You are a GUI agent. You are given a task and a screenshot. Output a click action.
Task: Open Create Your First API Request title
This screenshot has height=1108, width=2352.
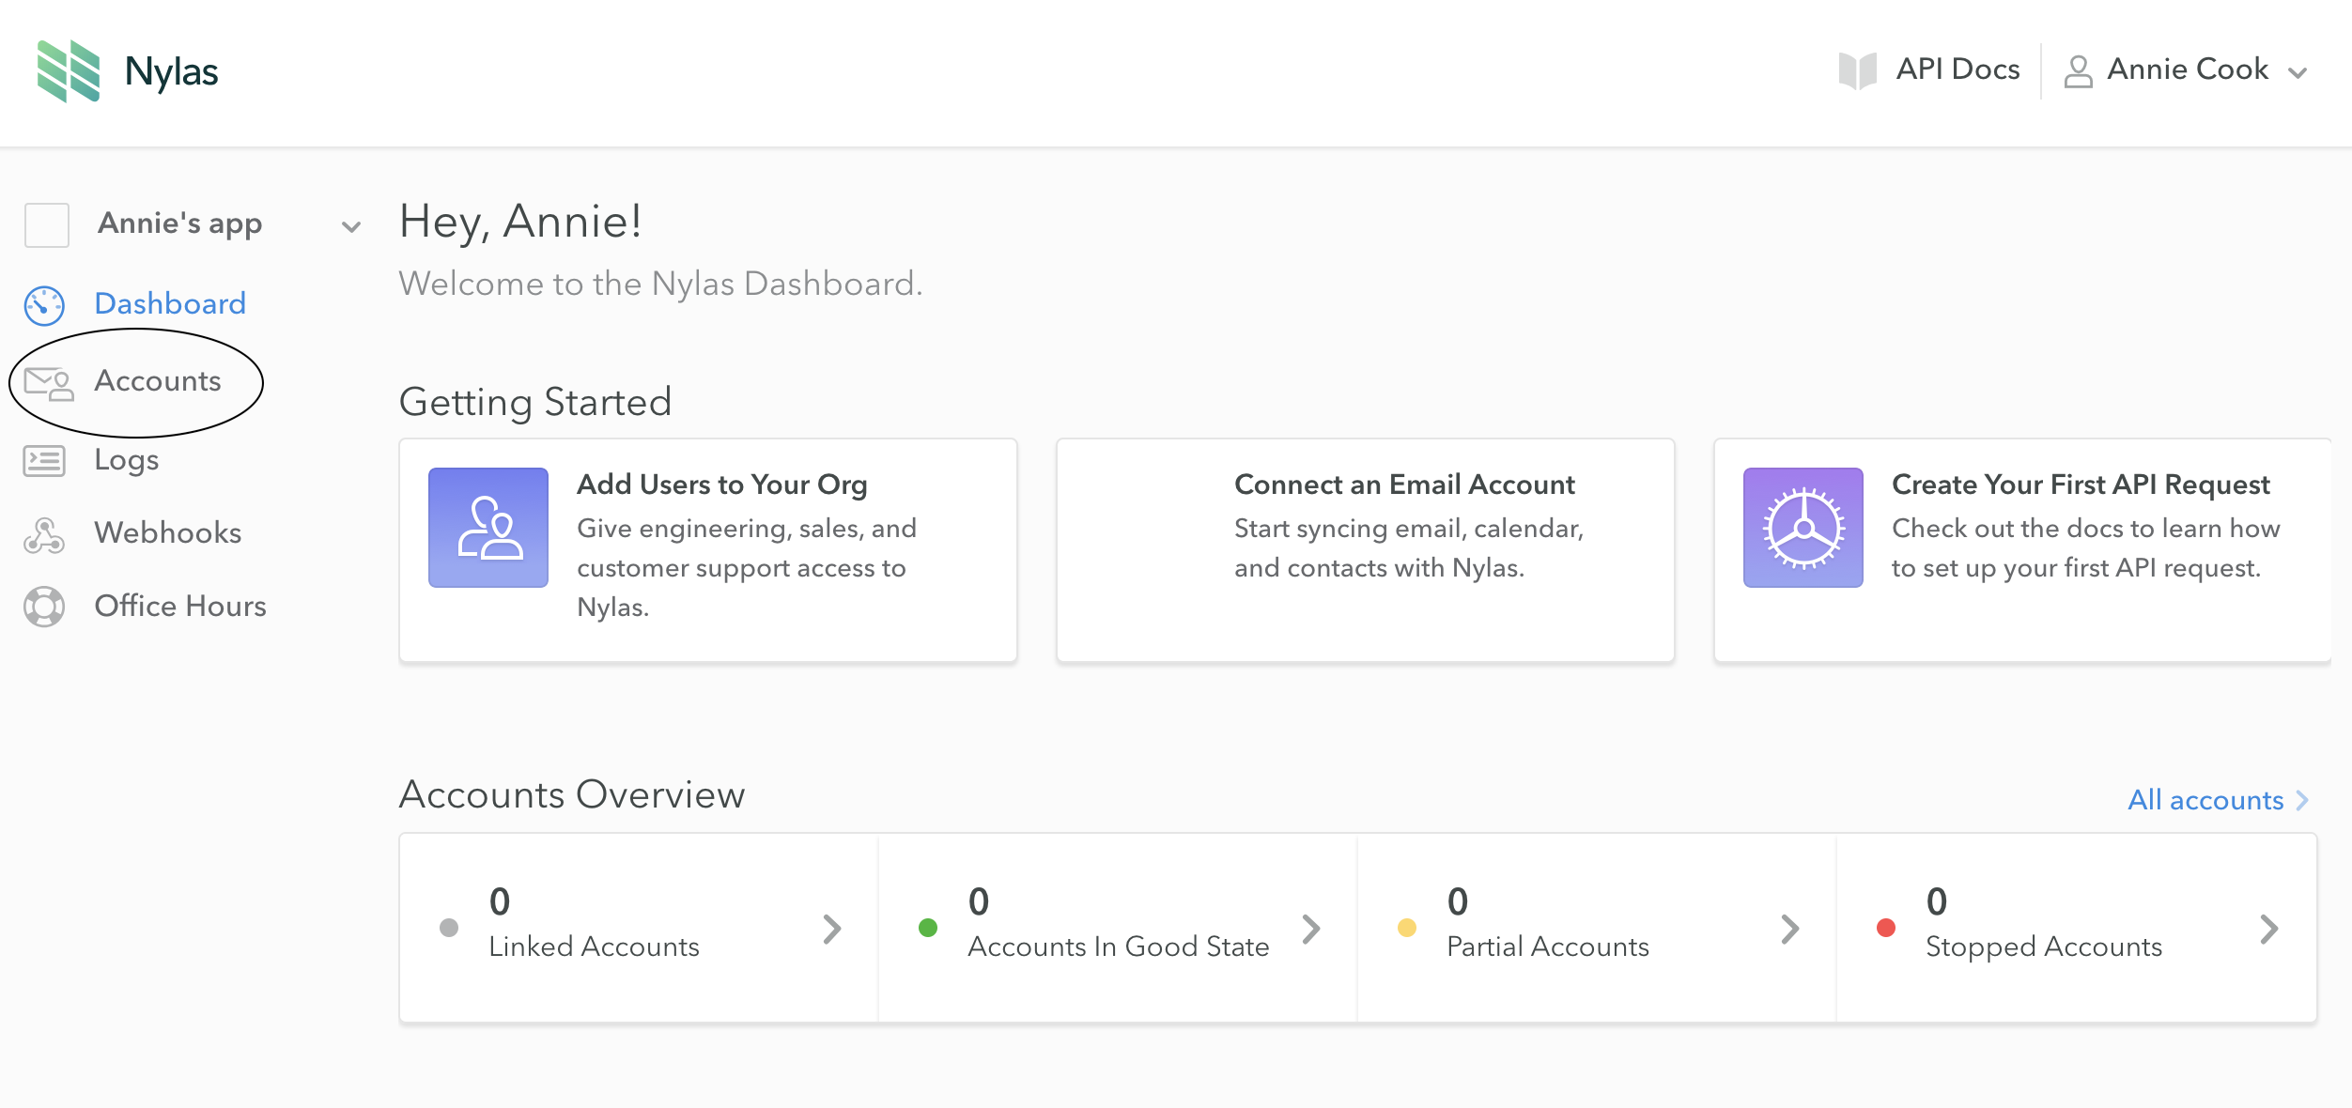pos(2081,485)
